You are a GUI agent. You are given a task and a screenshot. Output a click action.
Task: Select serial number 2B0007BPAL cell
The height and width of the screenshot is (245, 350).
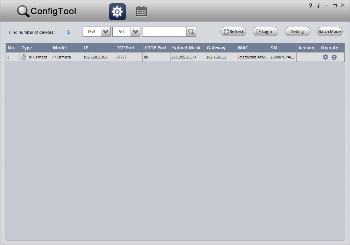(282, 57)
